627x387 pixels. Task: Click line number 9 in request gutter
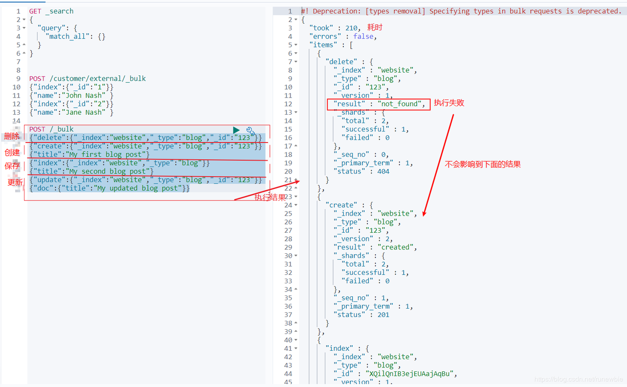[x=18, y=78]
